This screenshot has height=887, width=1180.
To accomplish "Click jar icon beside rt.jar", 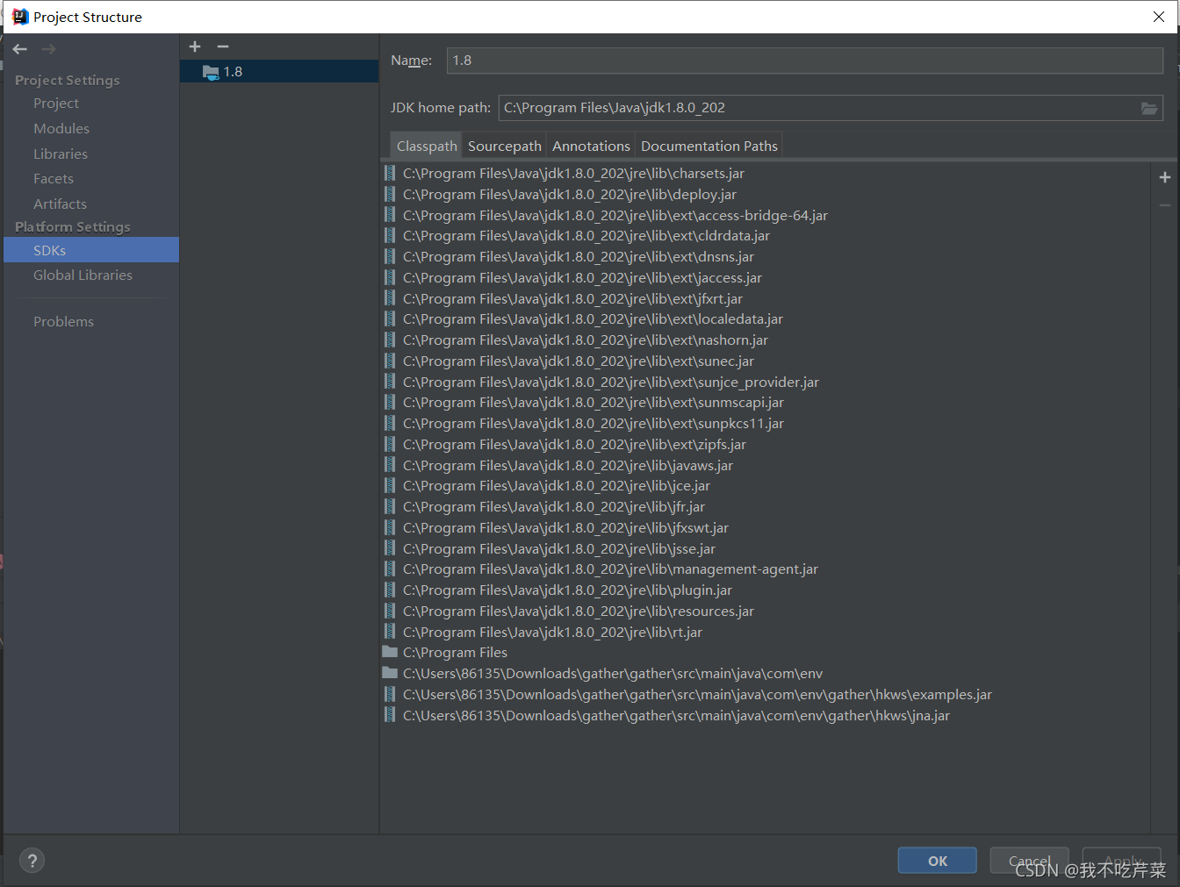I will [390, 632].
